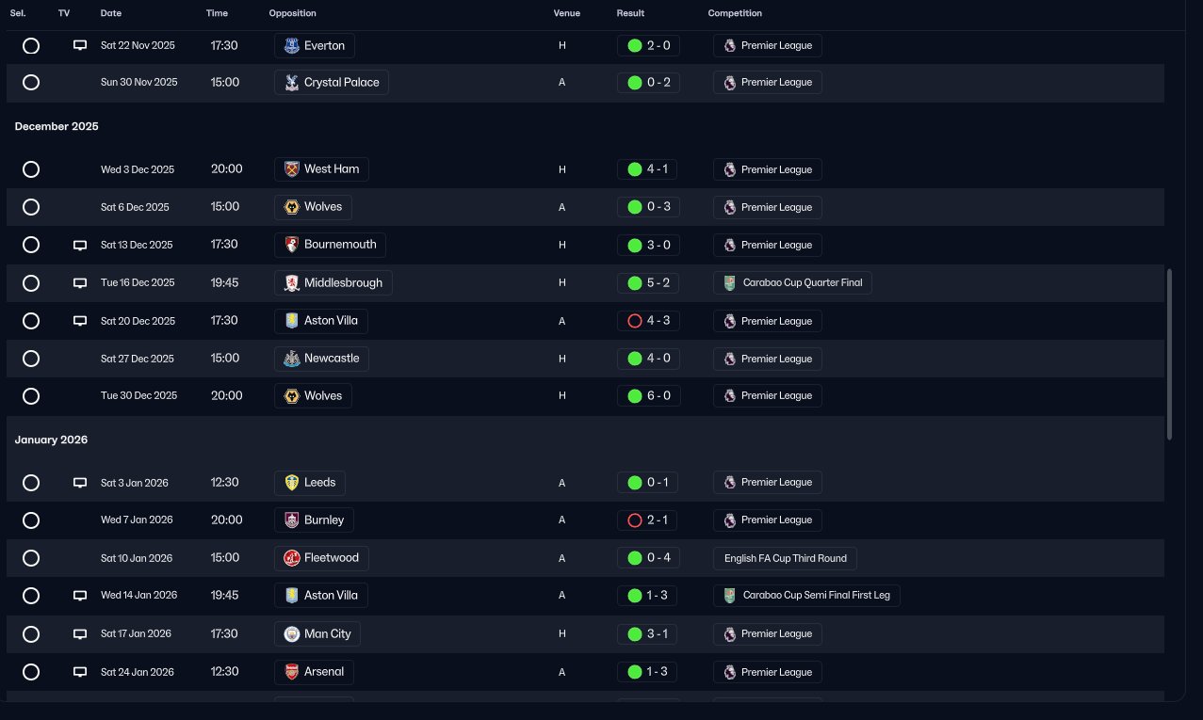Click the Arsenal club crest icon
1203x720 pixels.
292,672
